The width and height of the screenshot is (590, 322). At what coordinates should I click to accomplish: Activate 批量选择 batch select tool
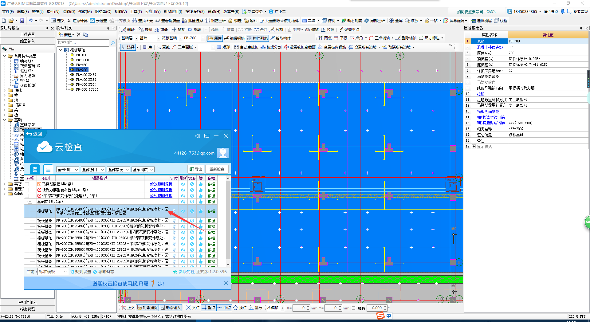coord(193,21)
